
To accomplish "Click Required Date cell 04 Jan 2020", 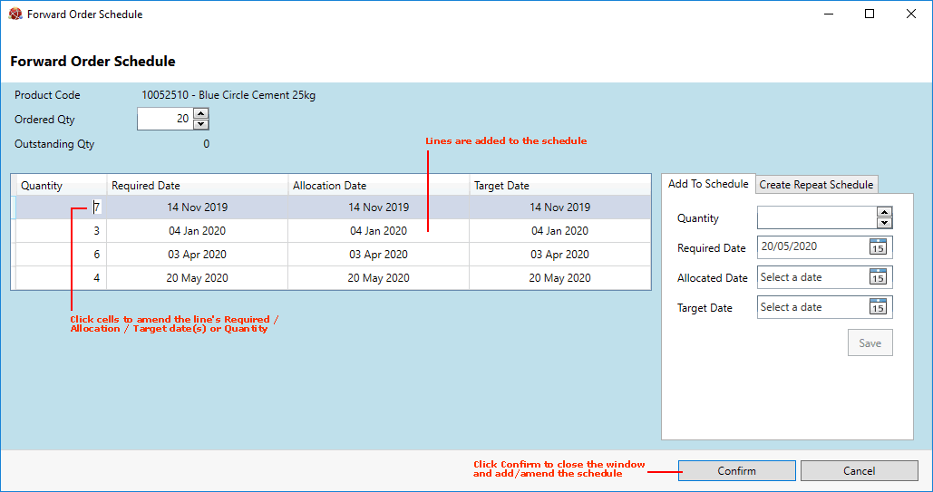I will click(x=198, y=231).
